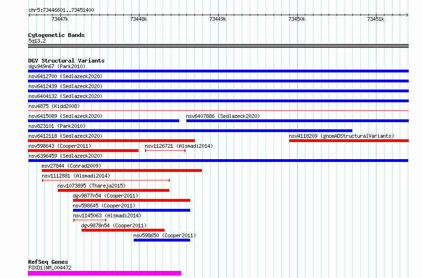Image resolution: width=422 pixels, height=278 pixels.
Task: Open the nsv4118209 (gnomADStructuralVariants) label
Action: pos(341,136)
